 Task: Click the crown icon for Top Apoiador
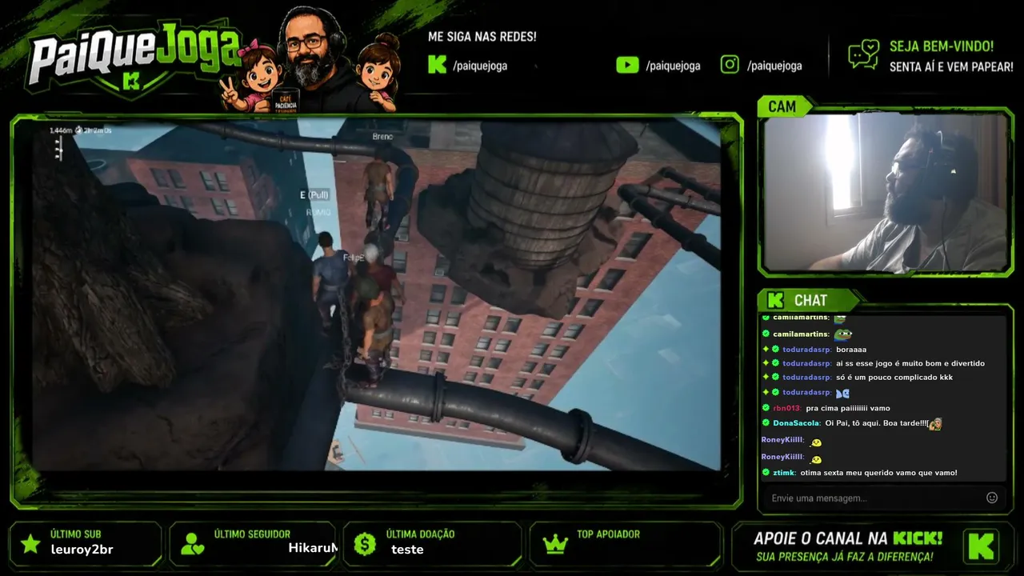tap(554, 544)
